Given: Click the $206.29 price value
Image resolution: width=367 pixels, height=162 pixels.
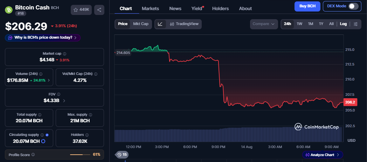Looking at the screenshot, I should (x=26, y=26).
